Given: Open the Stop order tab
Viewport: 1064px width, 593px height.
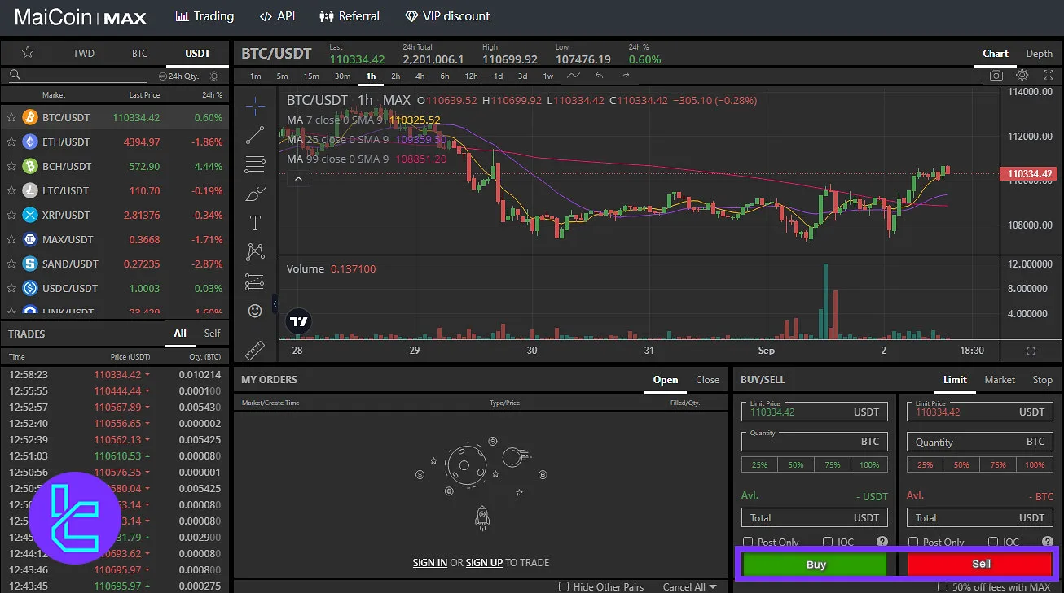Looking at the screenshot, I should 1042,379.
